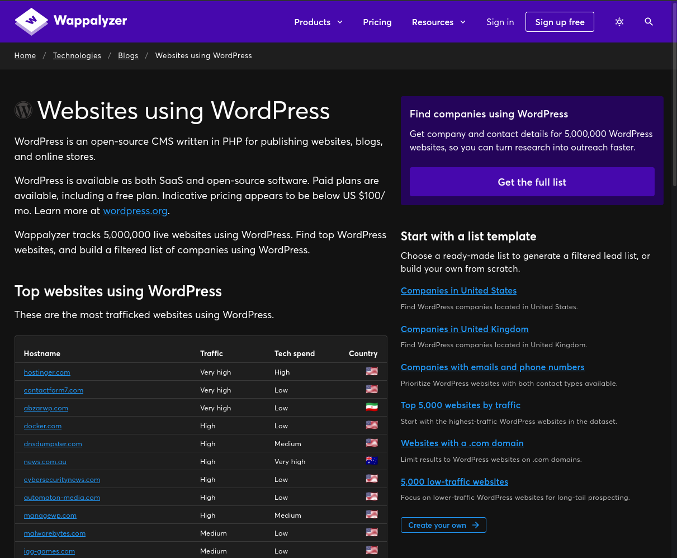Viewport: 677px width, 558px height.
Task: Open the dnsdumpster.com hostname link
Action: tap(53, 443)
